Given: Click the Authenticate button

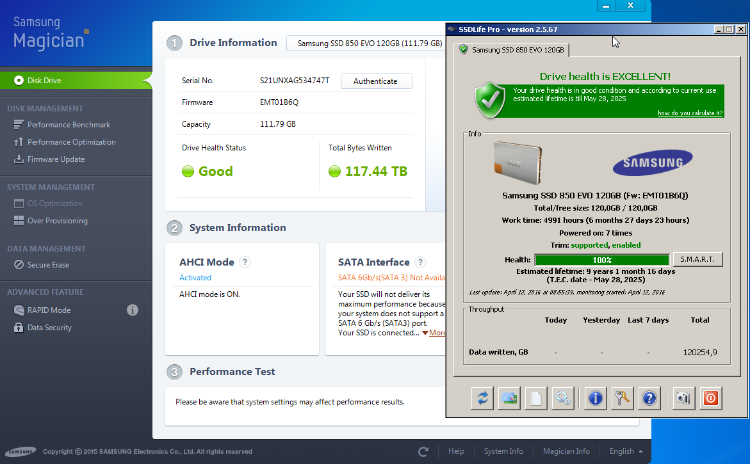Looking at the screenshot, I should click(376, 81).
